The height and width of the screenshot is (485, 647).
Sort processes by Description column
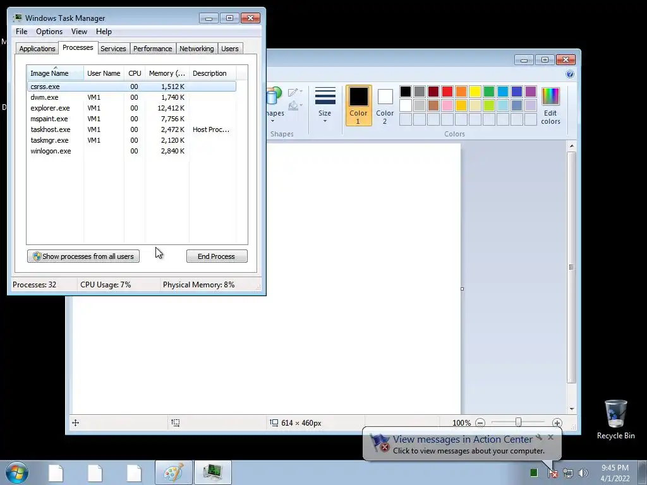(x=212, y=73)
